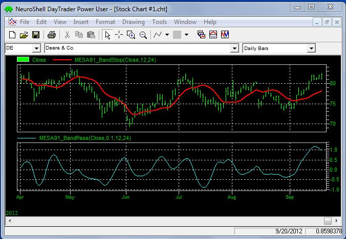Click the horizontal scrollbar thumb
Viewport: 346px width, 239px height.
click(328, 221)
